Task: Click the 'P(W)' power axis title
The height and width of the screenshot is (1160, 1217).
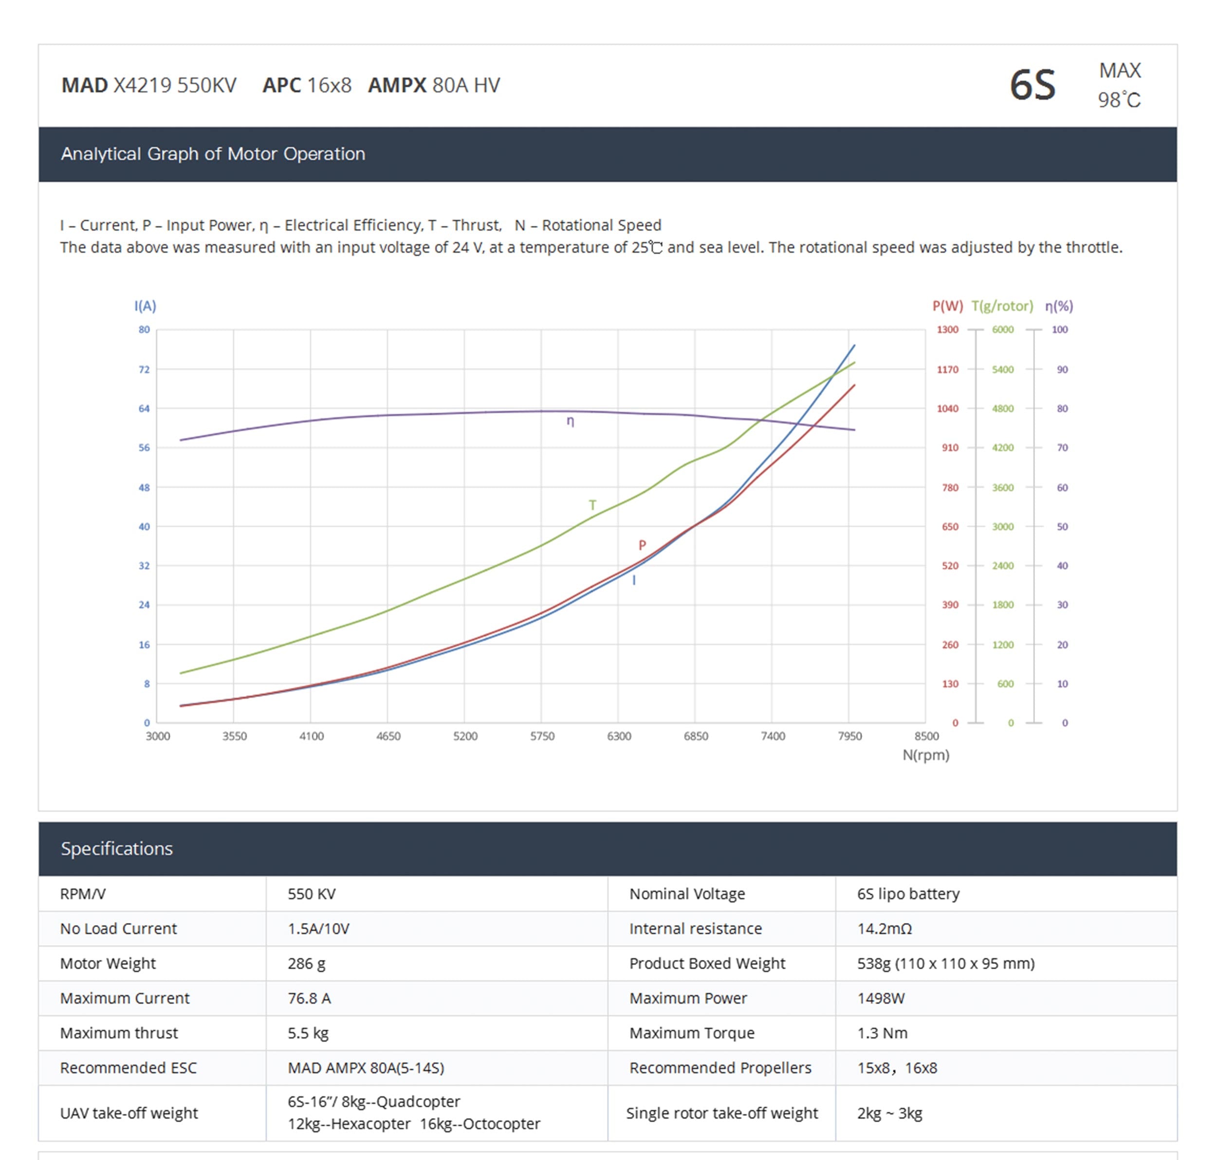Action: pyautogui.click(x=947, y=306)
